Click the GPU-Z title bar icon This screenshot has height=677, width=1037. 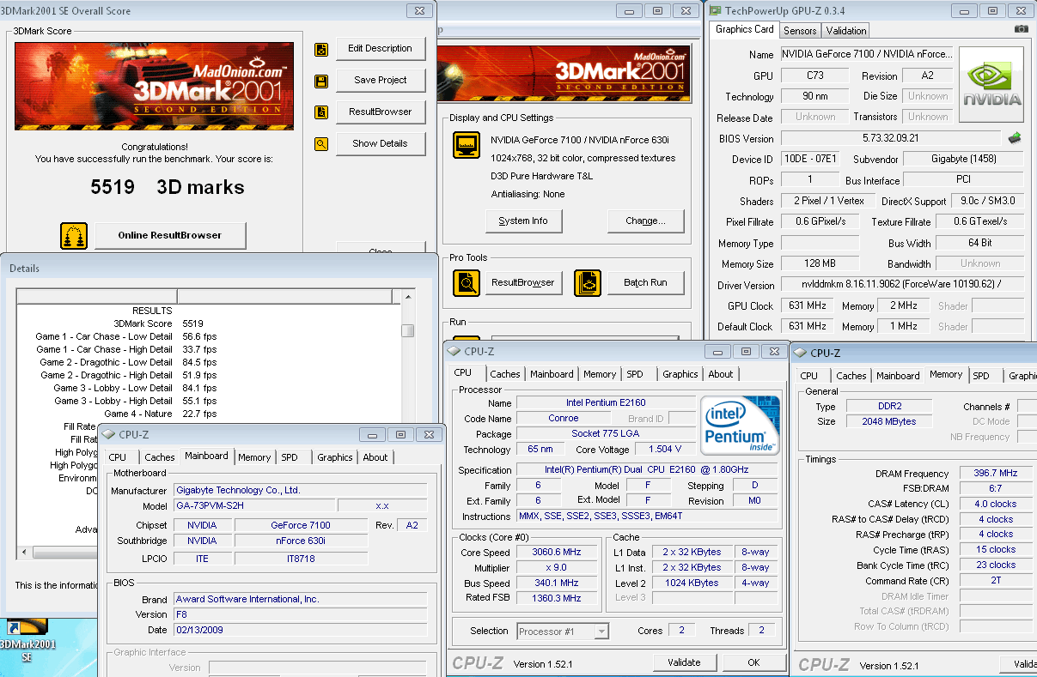click(715, 10)
